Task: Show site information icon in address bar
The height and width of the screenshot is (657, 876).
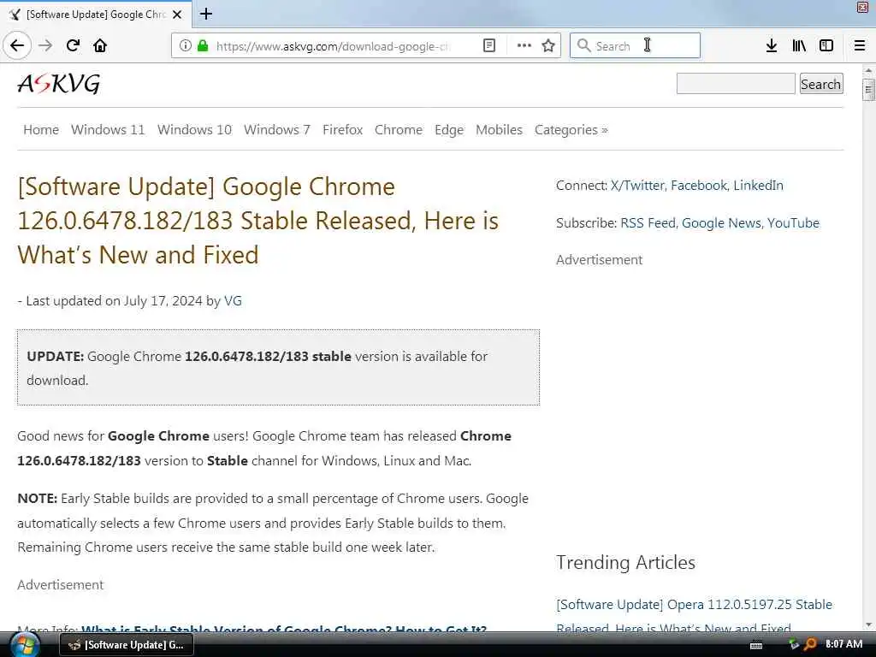Action: click(x=185, y=46)
